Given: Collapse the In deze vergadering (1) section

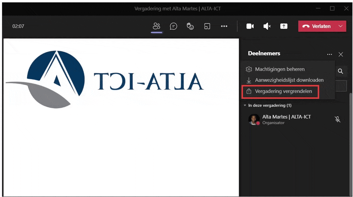Looking at the screenshot, I should [245, 105].
